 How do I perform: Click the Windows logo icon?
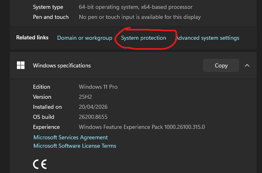(x=21, y=65)
